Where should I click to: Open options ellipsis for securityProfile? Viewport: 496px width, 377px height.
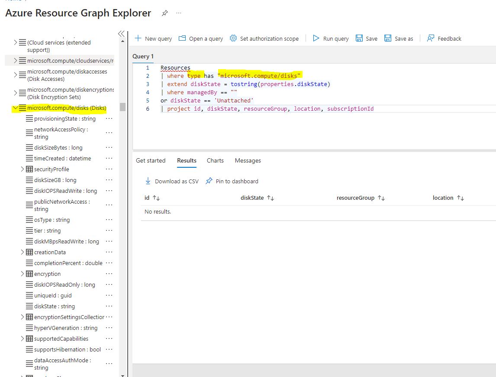pyautogui.click(x=109, y=169)
